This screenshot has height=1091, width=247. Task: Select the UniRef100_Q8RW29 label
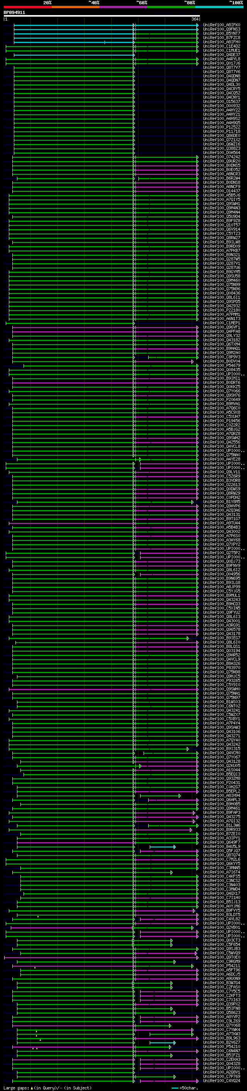pos(222,493)
